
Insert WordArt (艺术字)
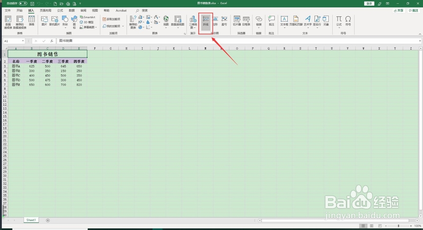click(x=308, y=22)
